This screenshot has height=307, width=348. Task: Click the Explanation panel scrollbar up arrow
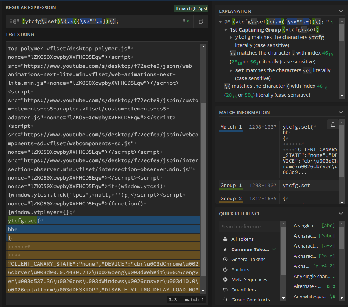tap(342, 21)
